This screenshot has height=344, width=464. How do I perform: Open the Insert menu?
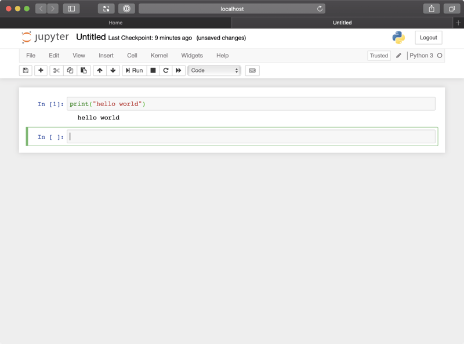coord(106,56)
